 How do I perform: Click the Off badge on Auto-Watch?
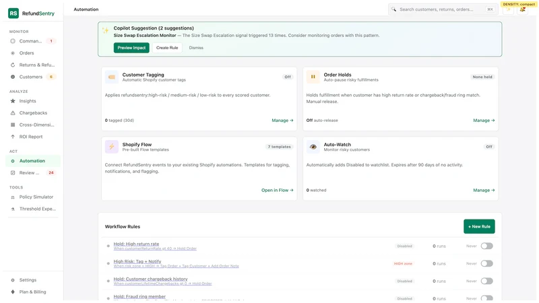(x=489, y=147)
